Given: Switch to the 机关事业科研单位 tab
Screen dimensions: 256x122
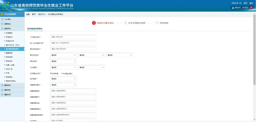Looking at the screenshot, I should [x=35, y=28].
